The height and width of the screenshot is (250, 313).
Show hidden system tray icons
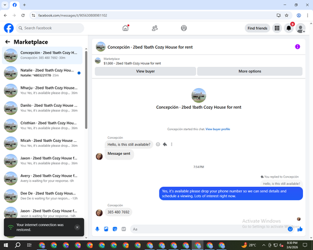[x=264, y=245]
